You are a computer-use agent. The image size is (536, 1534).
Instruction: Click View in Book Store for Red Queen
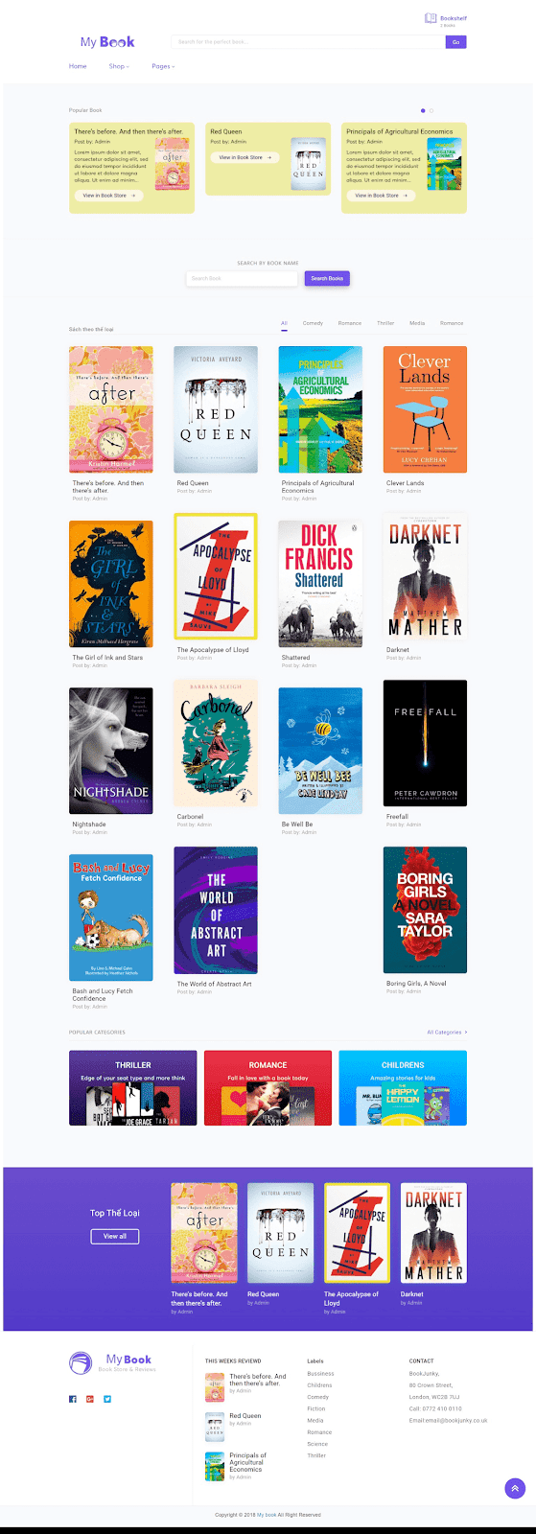point(245,157)
